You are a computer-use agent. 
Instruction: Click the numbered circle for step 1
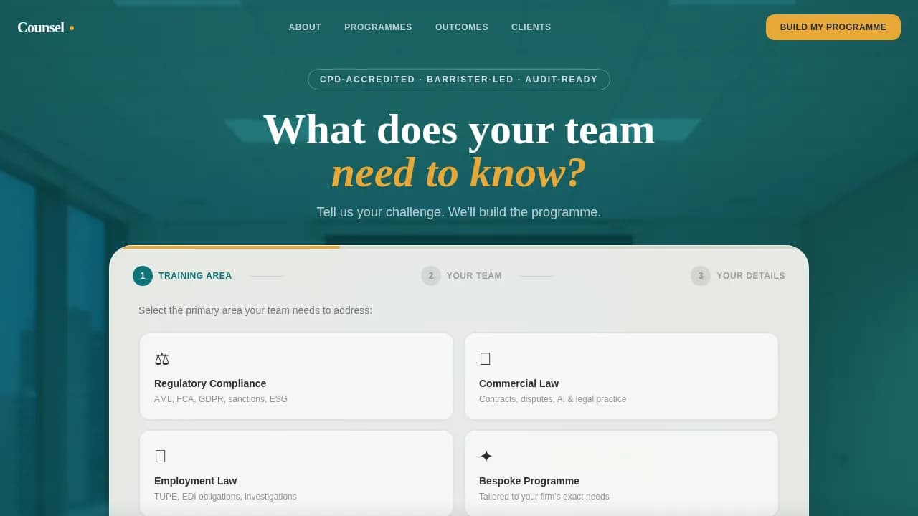pos(142,275)
